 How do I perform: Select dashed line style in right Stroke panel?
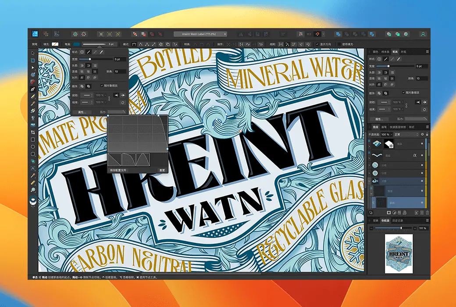pyautogui.click(x=392, y=59)
